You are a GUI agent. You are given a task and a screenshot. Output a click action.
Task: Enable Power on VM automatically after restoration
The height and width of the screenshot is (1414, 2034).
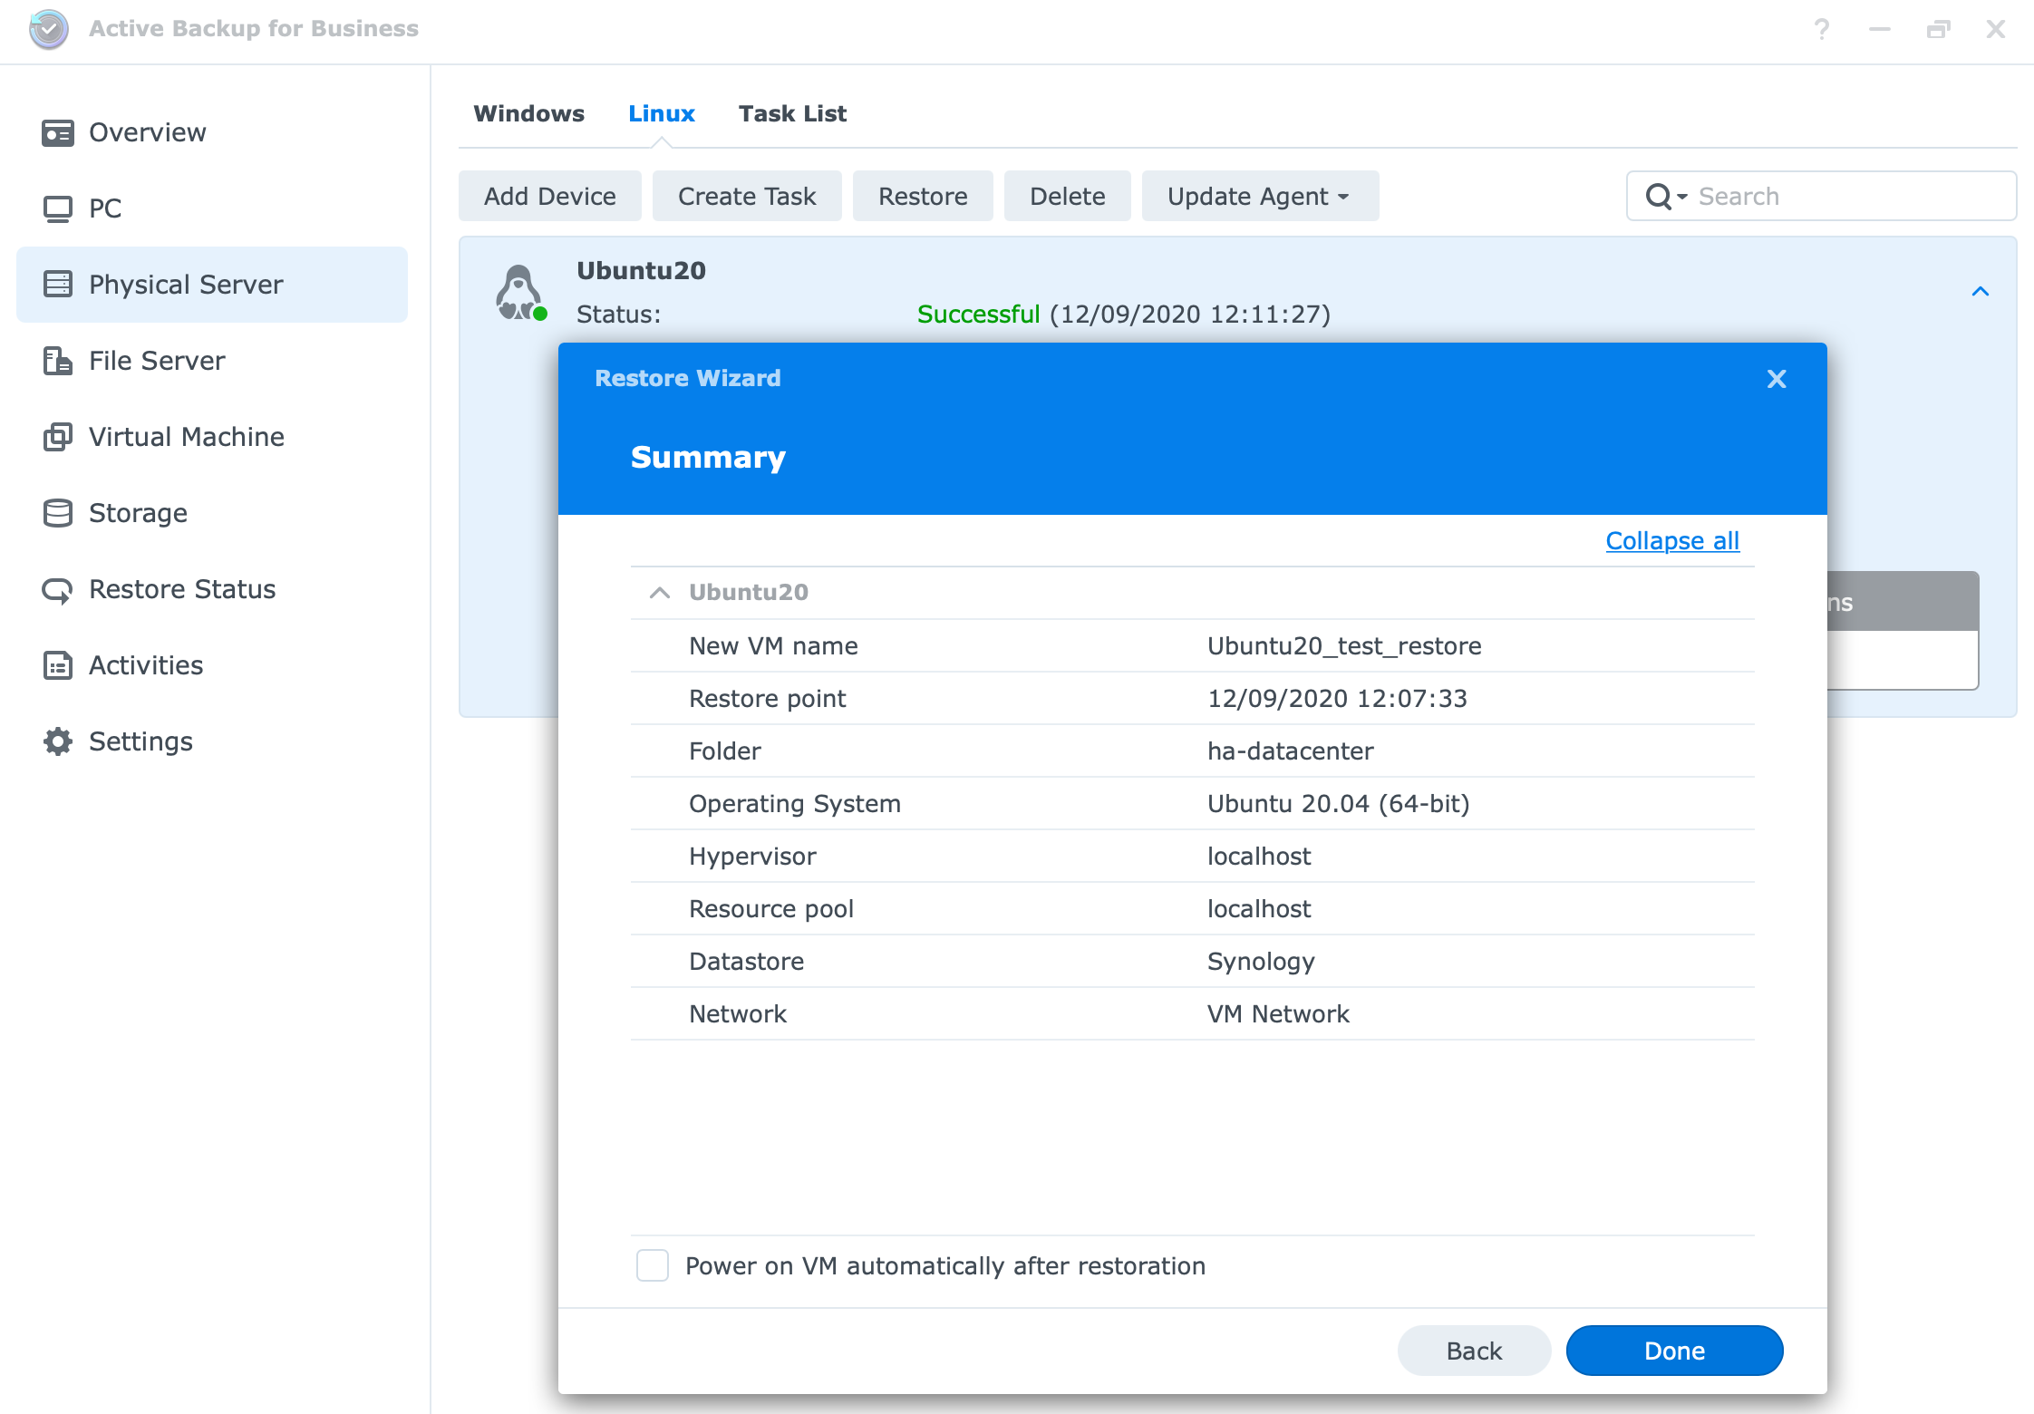tap(653, 1265)
